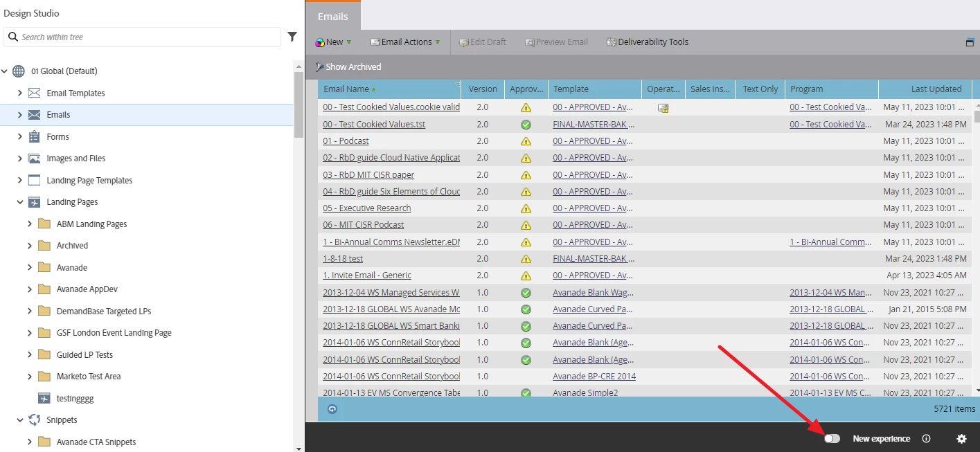Click the Preview Email toolbar button

[x=556, y=42]
